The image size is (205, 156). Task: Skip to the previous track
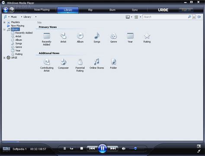pyautogui.click(x=92, y=148)
